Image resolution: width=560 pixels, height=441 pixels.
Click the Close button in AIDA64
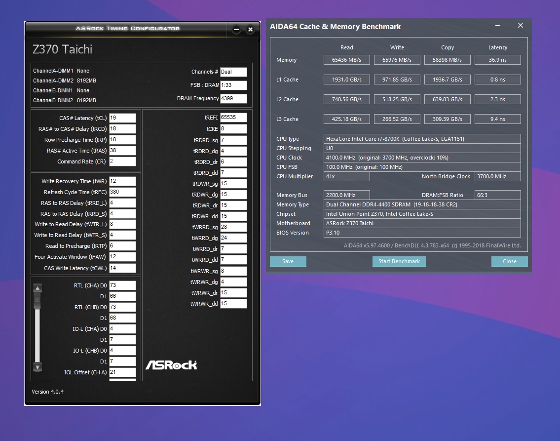click(509, 261)
